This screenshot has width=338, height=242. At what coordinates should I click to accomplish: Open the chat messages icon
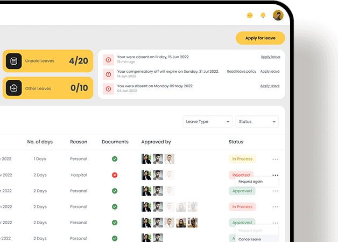point(250,16)
